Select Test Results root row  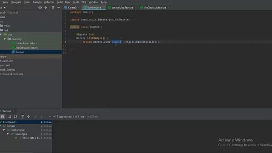point(26,122)
